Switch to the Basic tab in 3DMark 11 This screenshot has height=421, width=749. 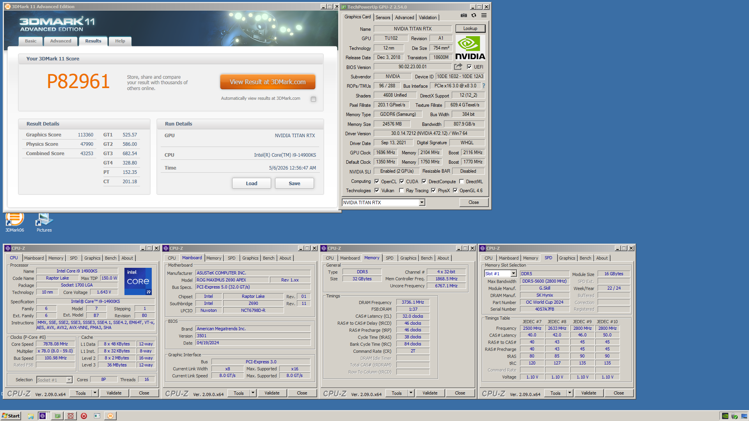coord(30,41)
